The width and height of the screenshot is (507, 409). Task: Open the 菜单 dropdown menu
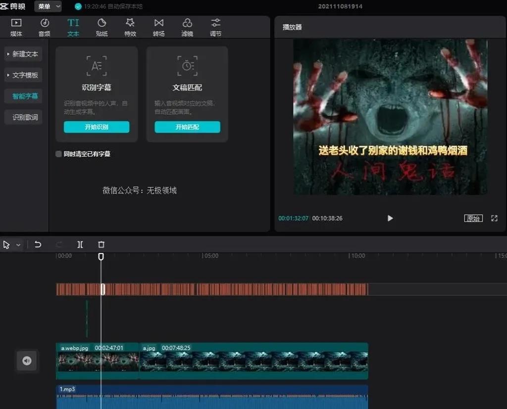[x=47, y=6]
